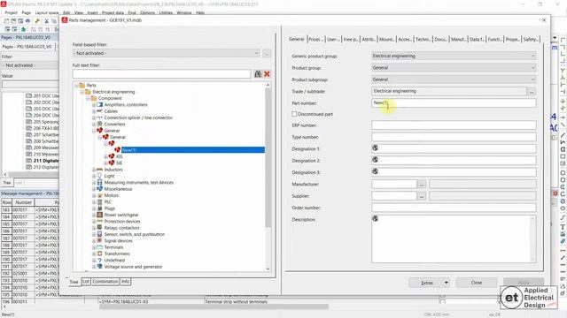
Task: Expand the KIS tree node
Action: tap(105, 156)
